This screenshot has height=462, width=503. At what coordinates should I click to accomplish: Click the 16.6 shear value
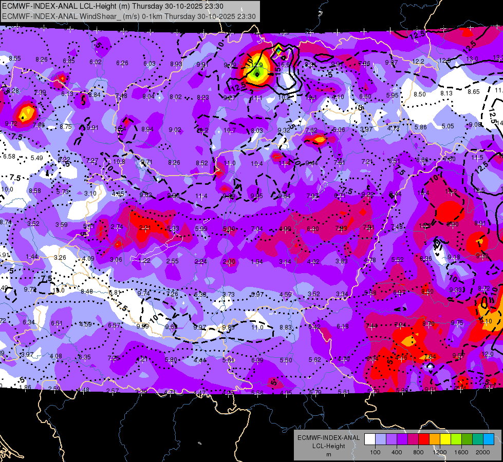(284, 64)
